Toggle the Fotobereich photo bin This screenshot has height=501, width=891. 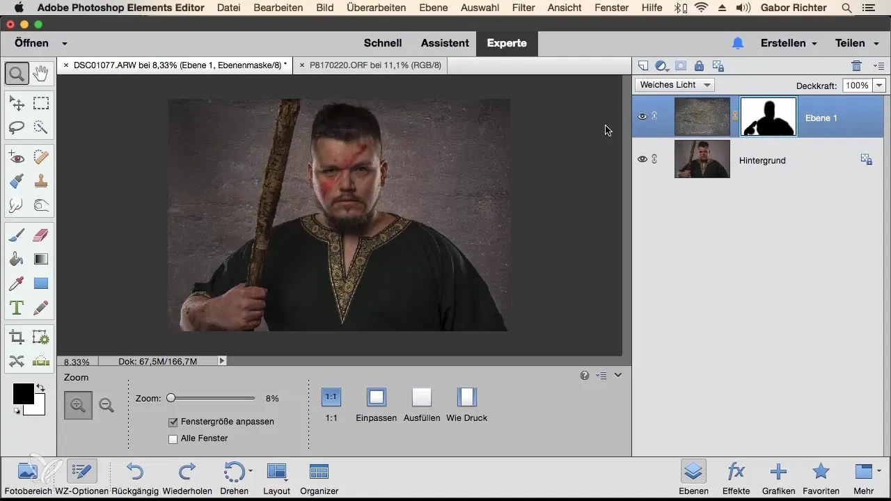(x=27, y=478)
